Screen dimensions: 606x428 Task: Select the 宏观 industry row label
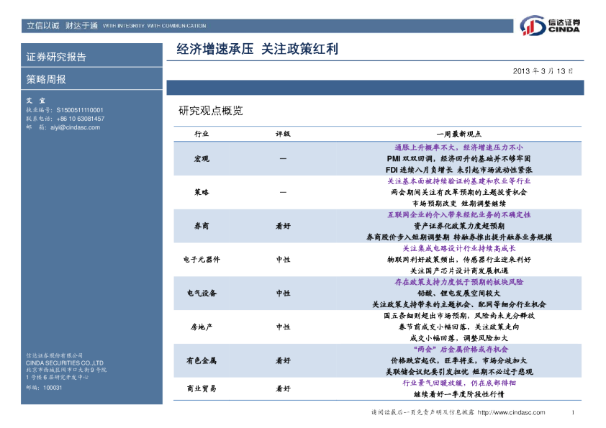pyautogui.click(x=202, y=158)
